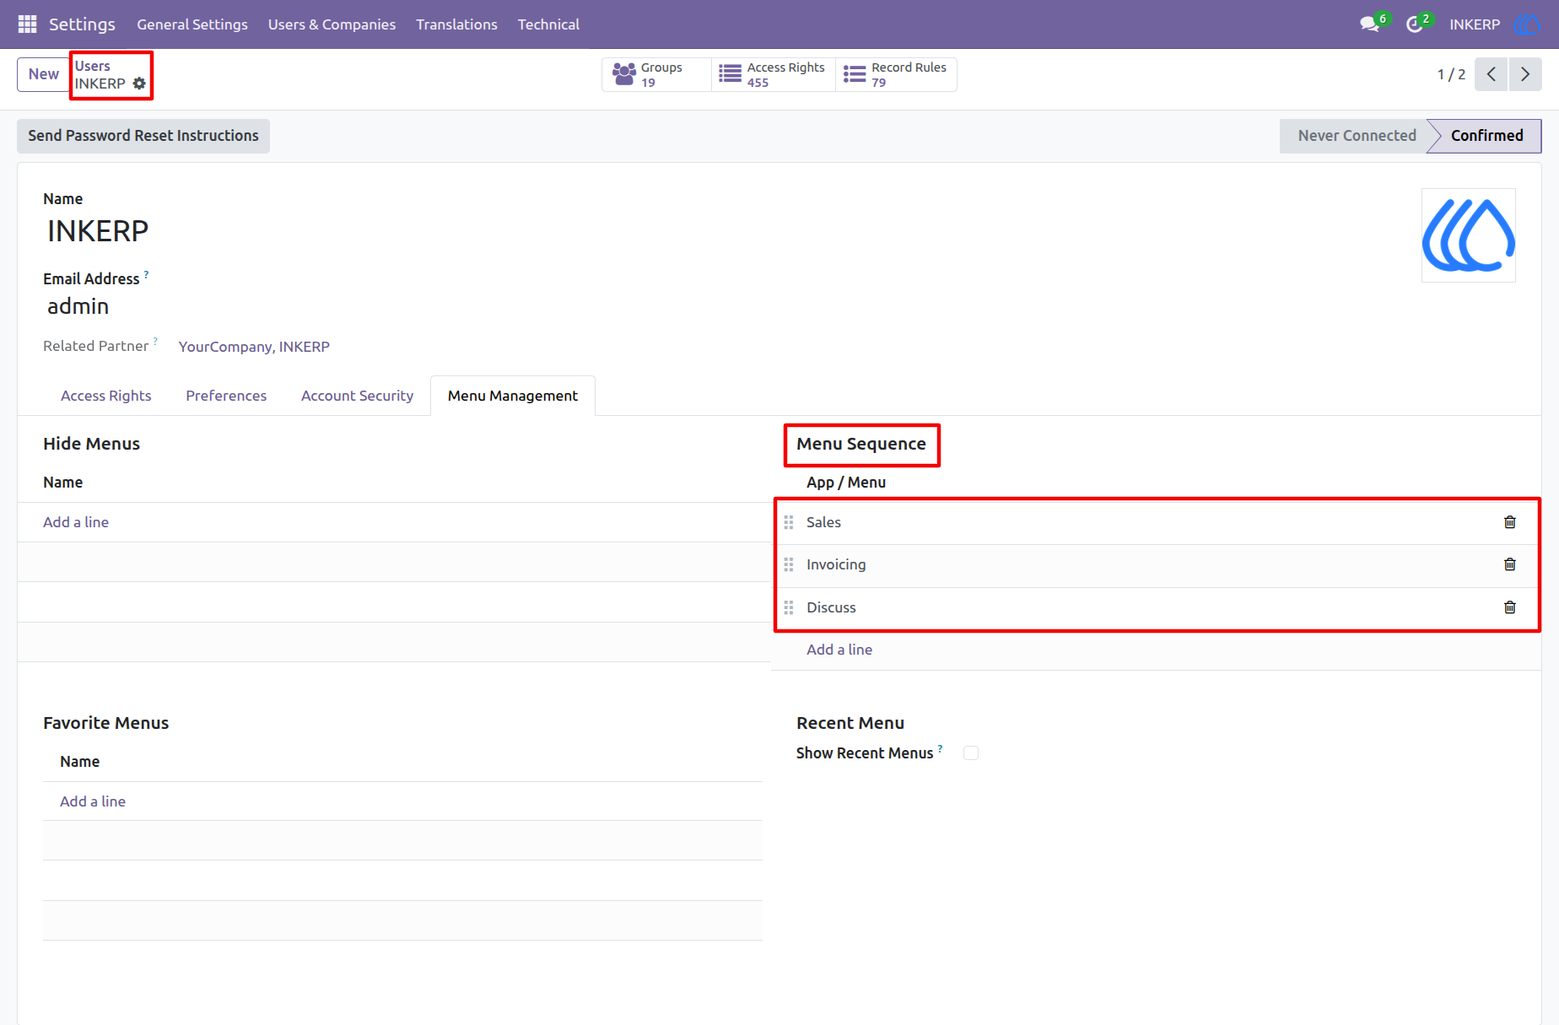Add a line under Hide Menus
The height and width of the screenshot is (1025, 1559).
point(76,522)
